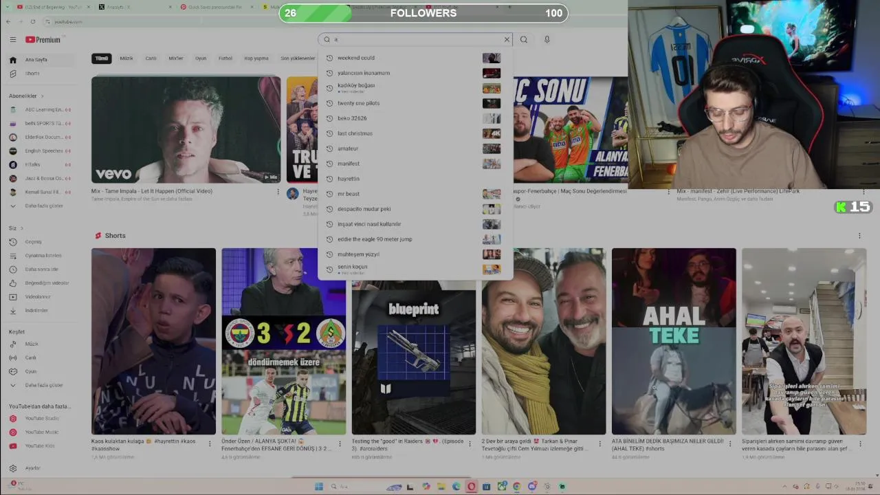Choose 'eddie the eagle 90 meter jump'
Image resolution: width=880 pixels, height=495 pixels.
coord(415,239)
